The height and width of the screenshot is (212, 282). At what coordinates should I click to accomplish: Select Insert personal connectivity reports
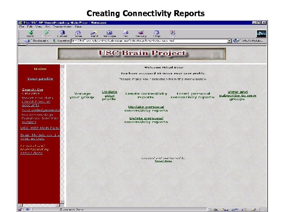(x=192, y=95)
